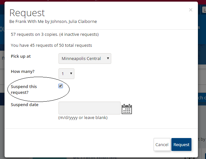The height and width of the screenshot is (159, 206).
Task: Click the Request dialog heading
Action: pos(27,13)
